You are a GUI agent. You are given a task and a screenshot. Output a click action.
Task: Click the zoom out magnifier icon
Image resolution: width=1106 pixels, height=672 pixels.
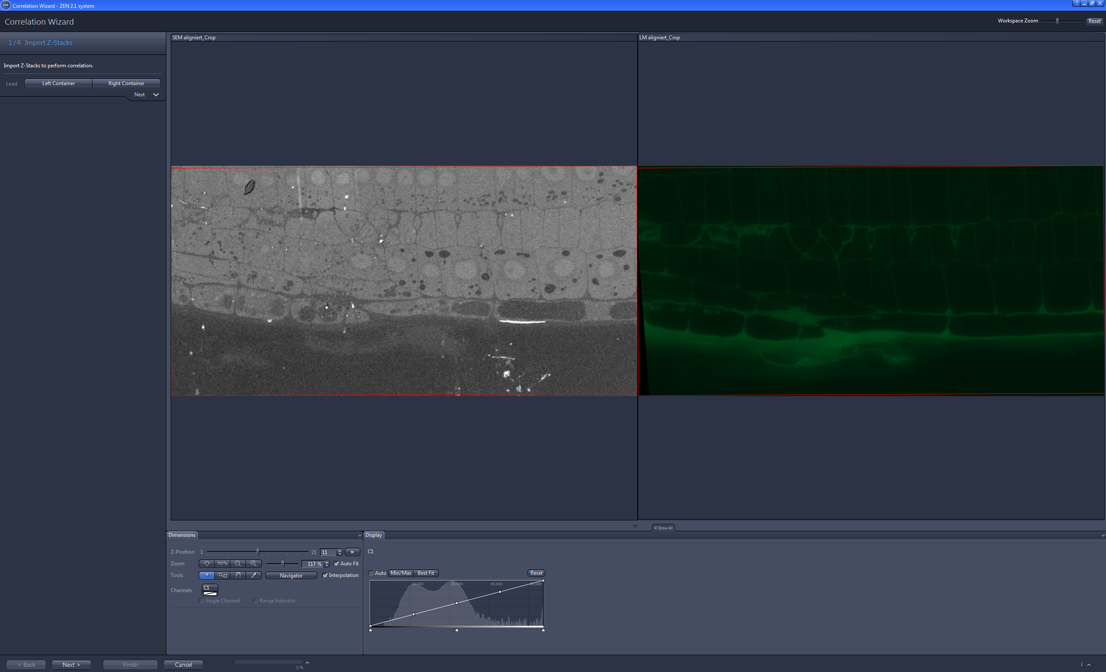(238, 564)
